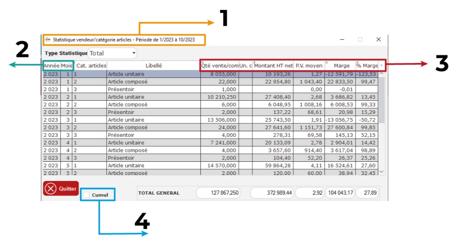Click the cell with amount 27 408,40

pyautogui.click(x=273, y=97)
